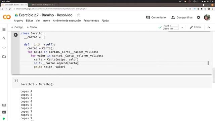This screenshot has height=121, width=215.
Task: Click the Aplicativos menu in top bar
Action: 6,1
